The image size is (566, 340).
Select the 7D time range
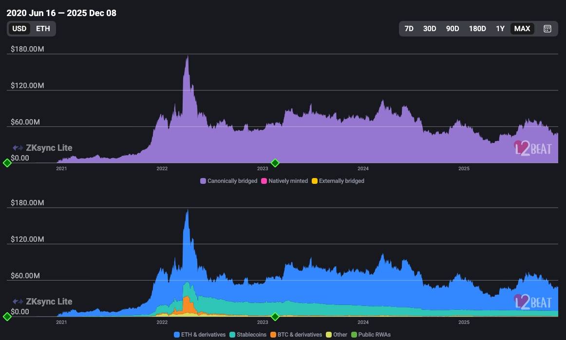(x=409, y=29)
